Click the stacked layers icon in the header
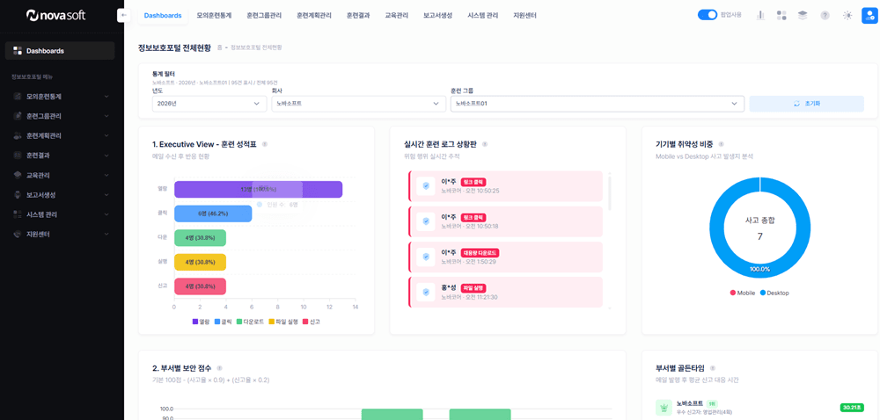 coord(803,15)
